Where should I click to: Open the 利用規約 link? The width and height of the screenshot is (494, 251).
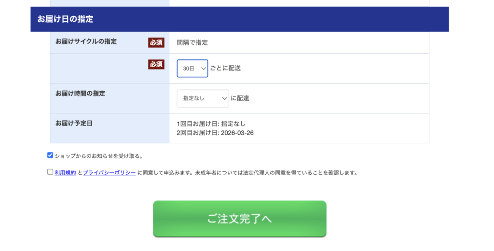pos(65,172)
